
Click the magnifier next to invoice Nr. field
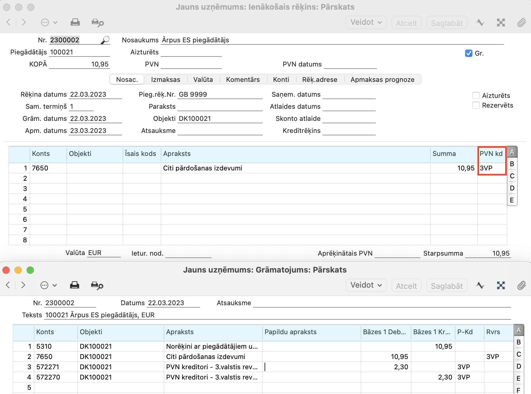click(x=105, y=40)
